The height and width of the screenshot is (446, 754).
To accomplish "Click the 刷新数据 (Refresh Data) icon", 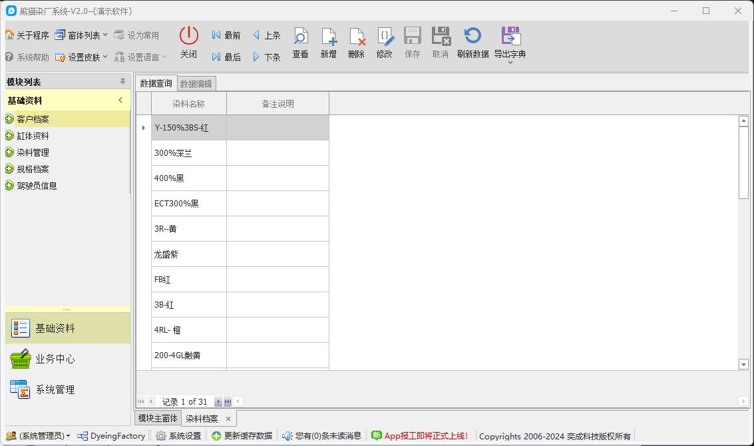I will [x=472, y=42].
